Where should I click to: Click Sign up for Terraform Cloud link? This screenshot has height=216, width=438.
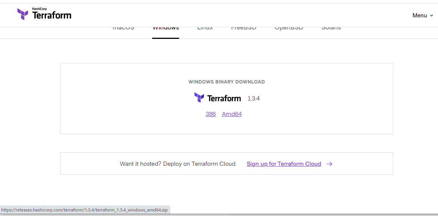point(284,164)
